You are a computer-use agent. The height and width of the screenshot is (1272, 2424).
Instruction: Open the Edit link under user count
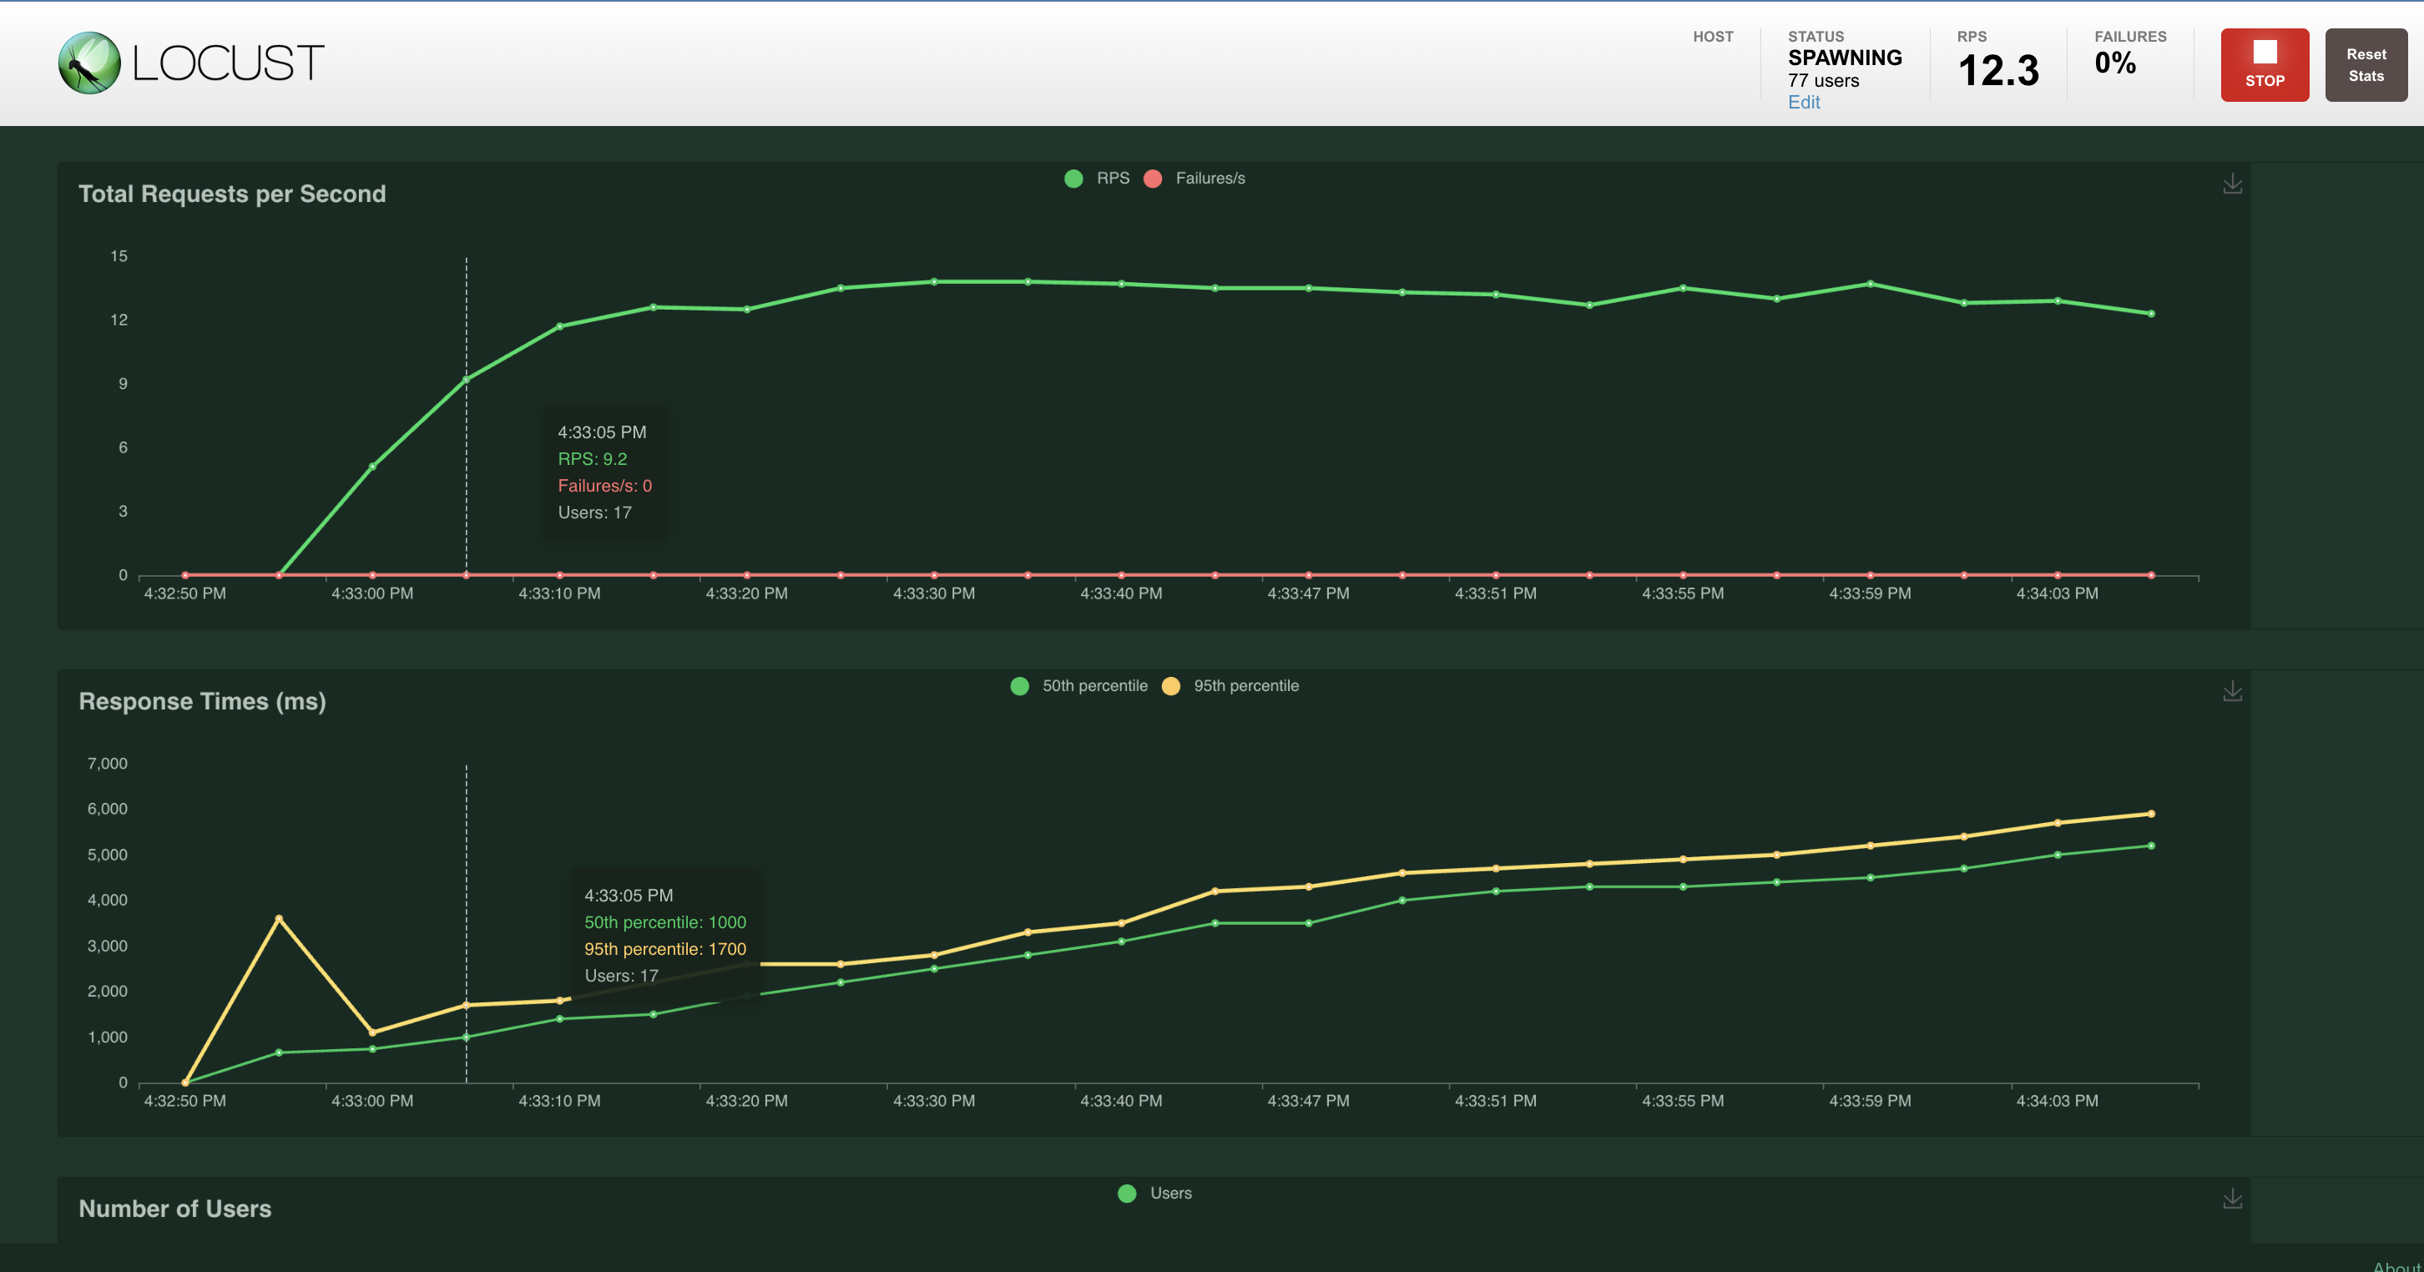1803,103
